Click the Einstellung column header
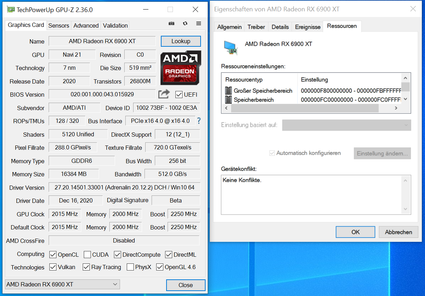The height and width of the screenshot is (296, 425). point(349,80)
